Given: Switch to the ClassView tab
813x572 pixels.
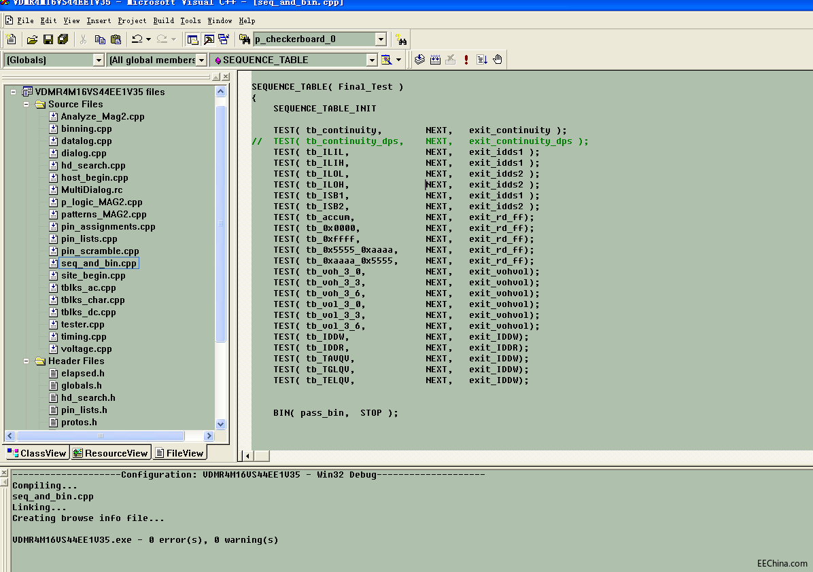Looking at the screenshot, I should tap(37, 453).
